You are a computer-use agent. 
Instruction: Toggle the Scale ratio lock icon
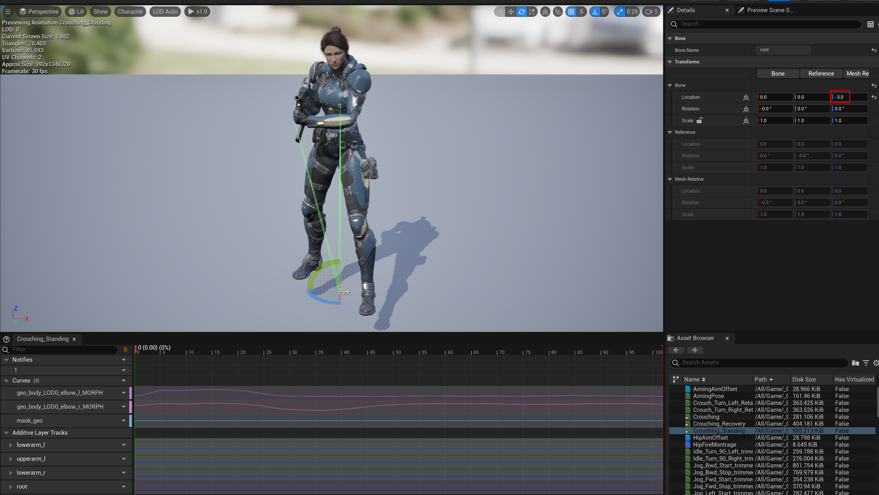coord(700,120)
